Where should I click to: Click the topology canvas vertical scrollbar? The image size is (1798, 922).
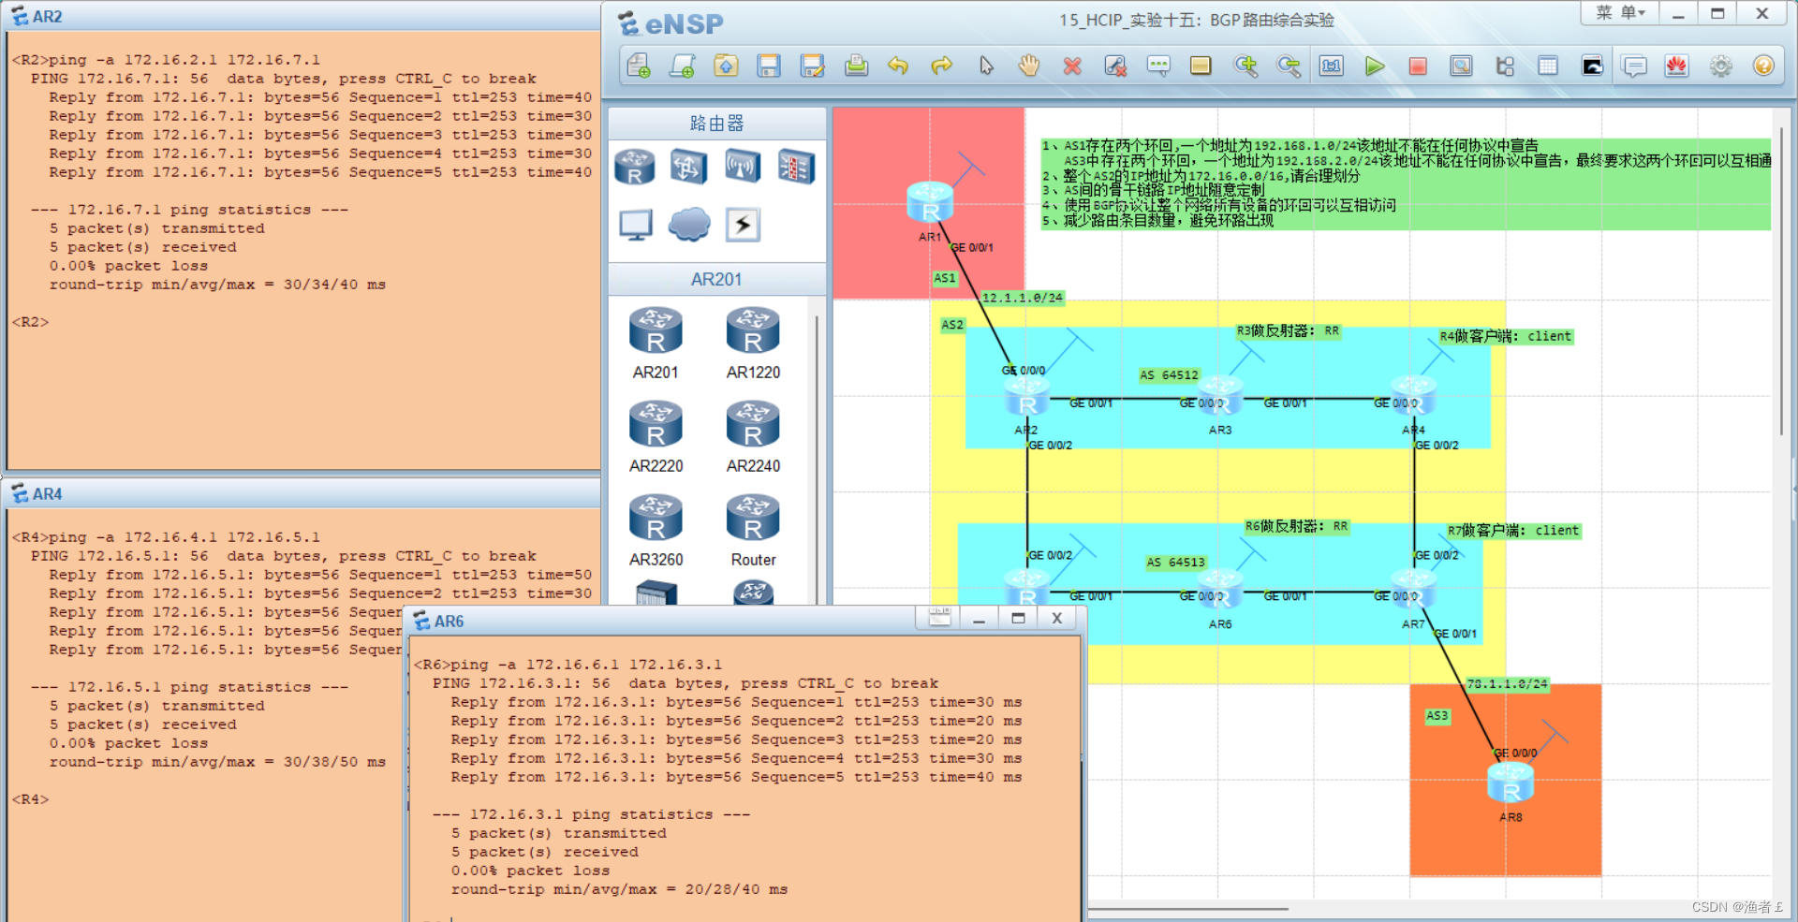(x=1782, y=281)
